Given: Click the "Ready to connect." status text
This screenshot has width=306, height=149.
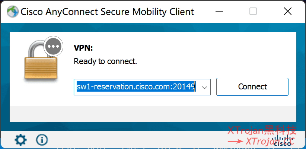Looking at the screenshot, I should click(105, 61).
